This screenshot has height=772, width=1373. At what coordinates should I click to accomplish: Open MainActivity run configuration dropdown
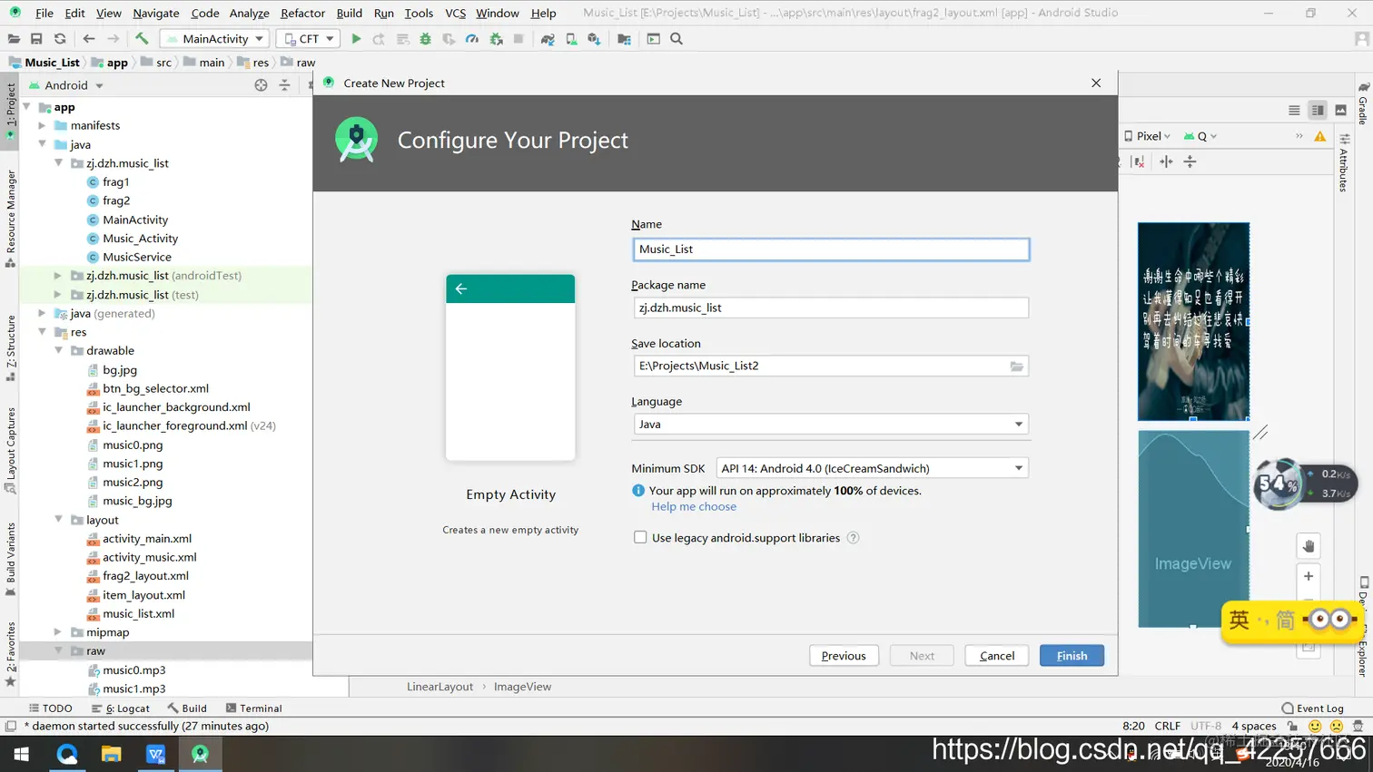214,39
